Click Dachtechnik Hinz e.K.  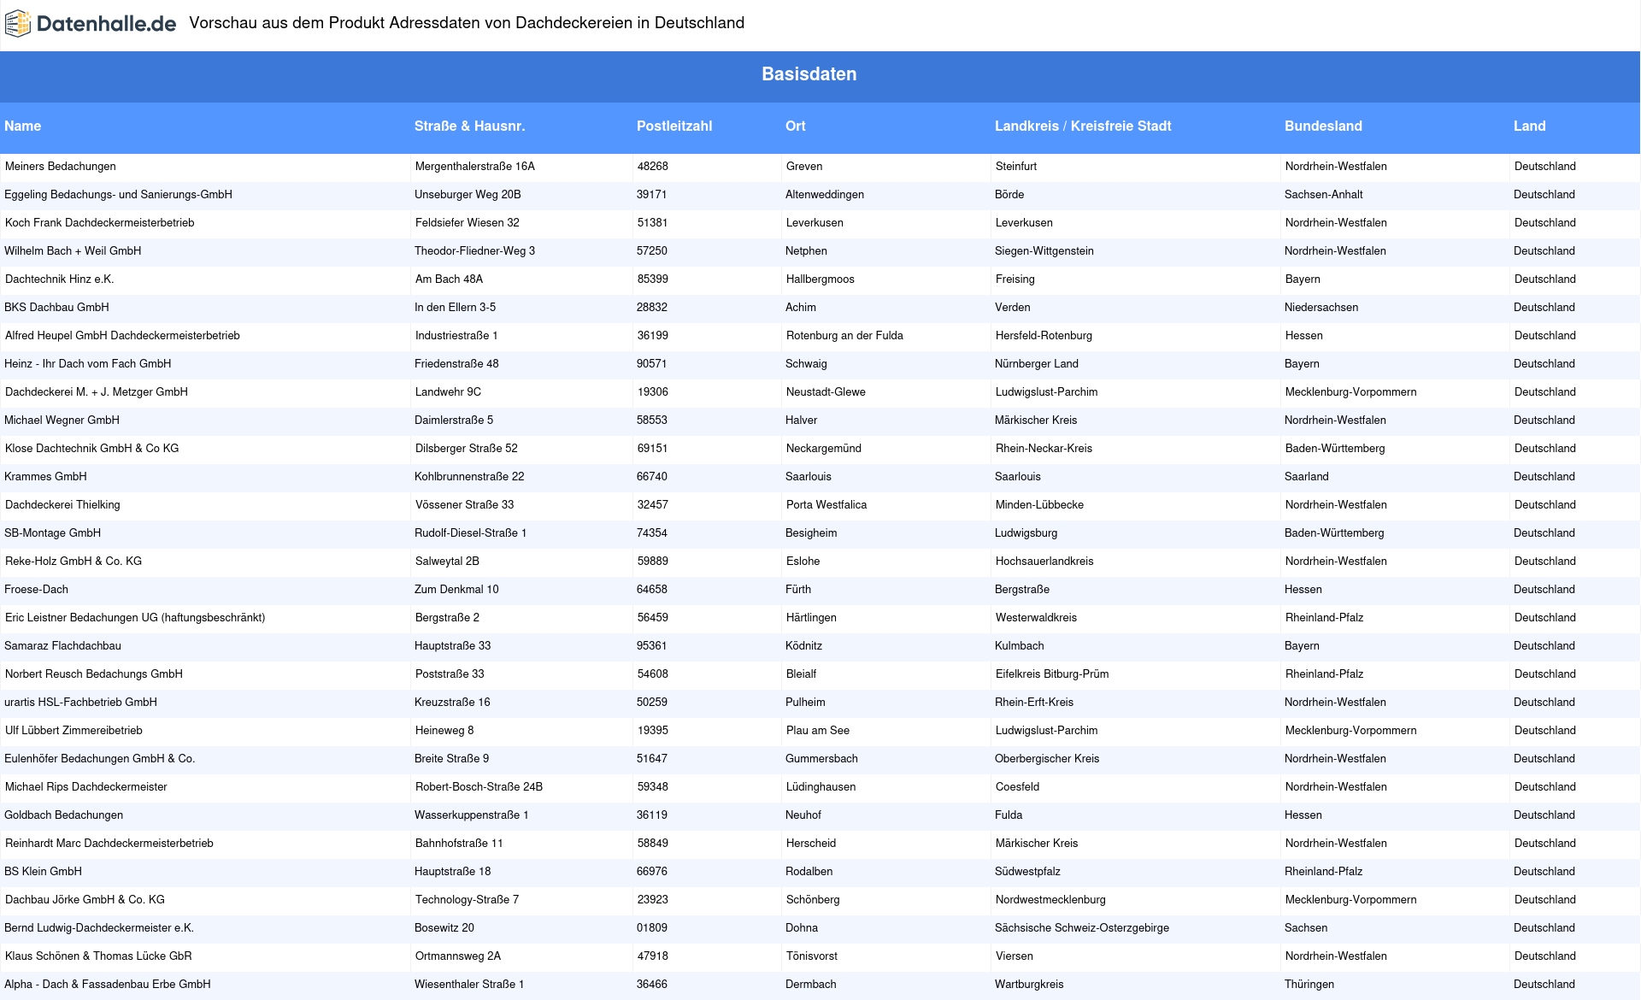click(x=60, y=279)
